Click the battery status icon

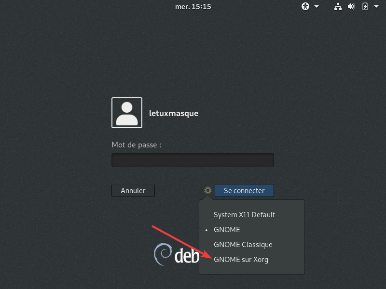point(365,6)
